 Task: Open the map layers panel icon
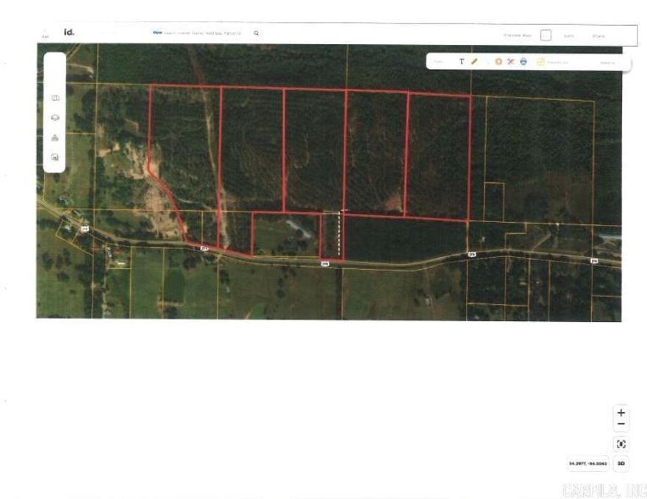tap(54, 98)
